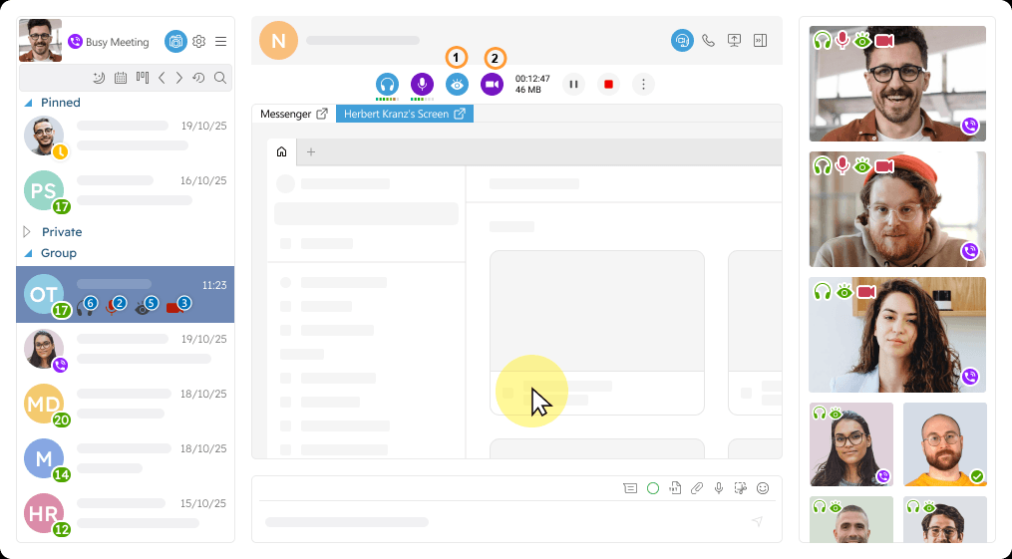Open the hamburger menu in the sidebar header

click(x=220, y=41)
